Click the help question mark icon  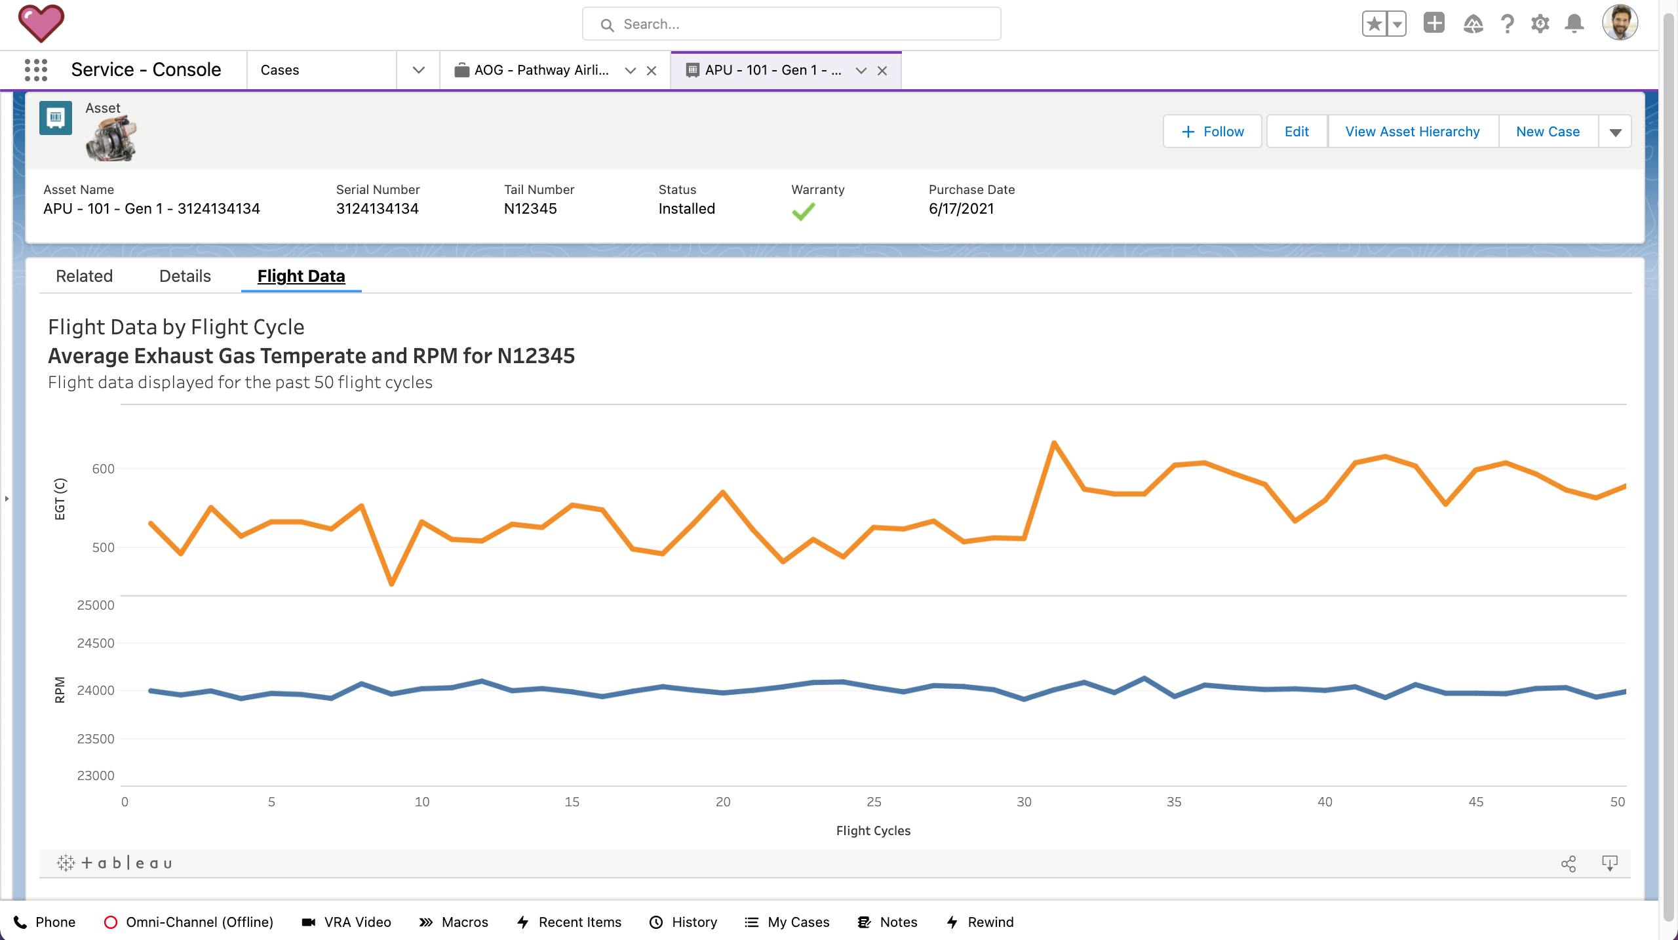tap(1507, 24)
